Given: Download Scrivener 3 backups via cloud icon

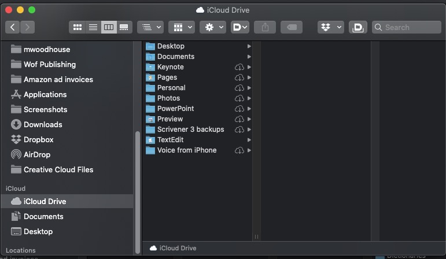Looking at the screenshot, I should click(239, 129).
